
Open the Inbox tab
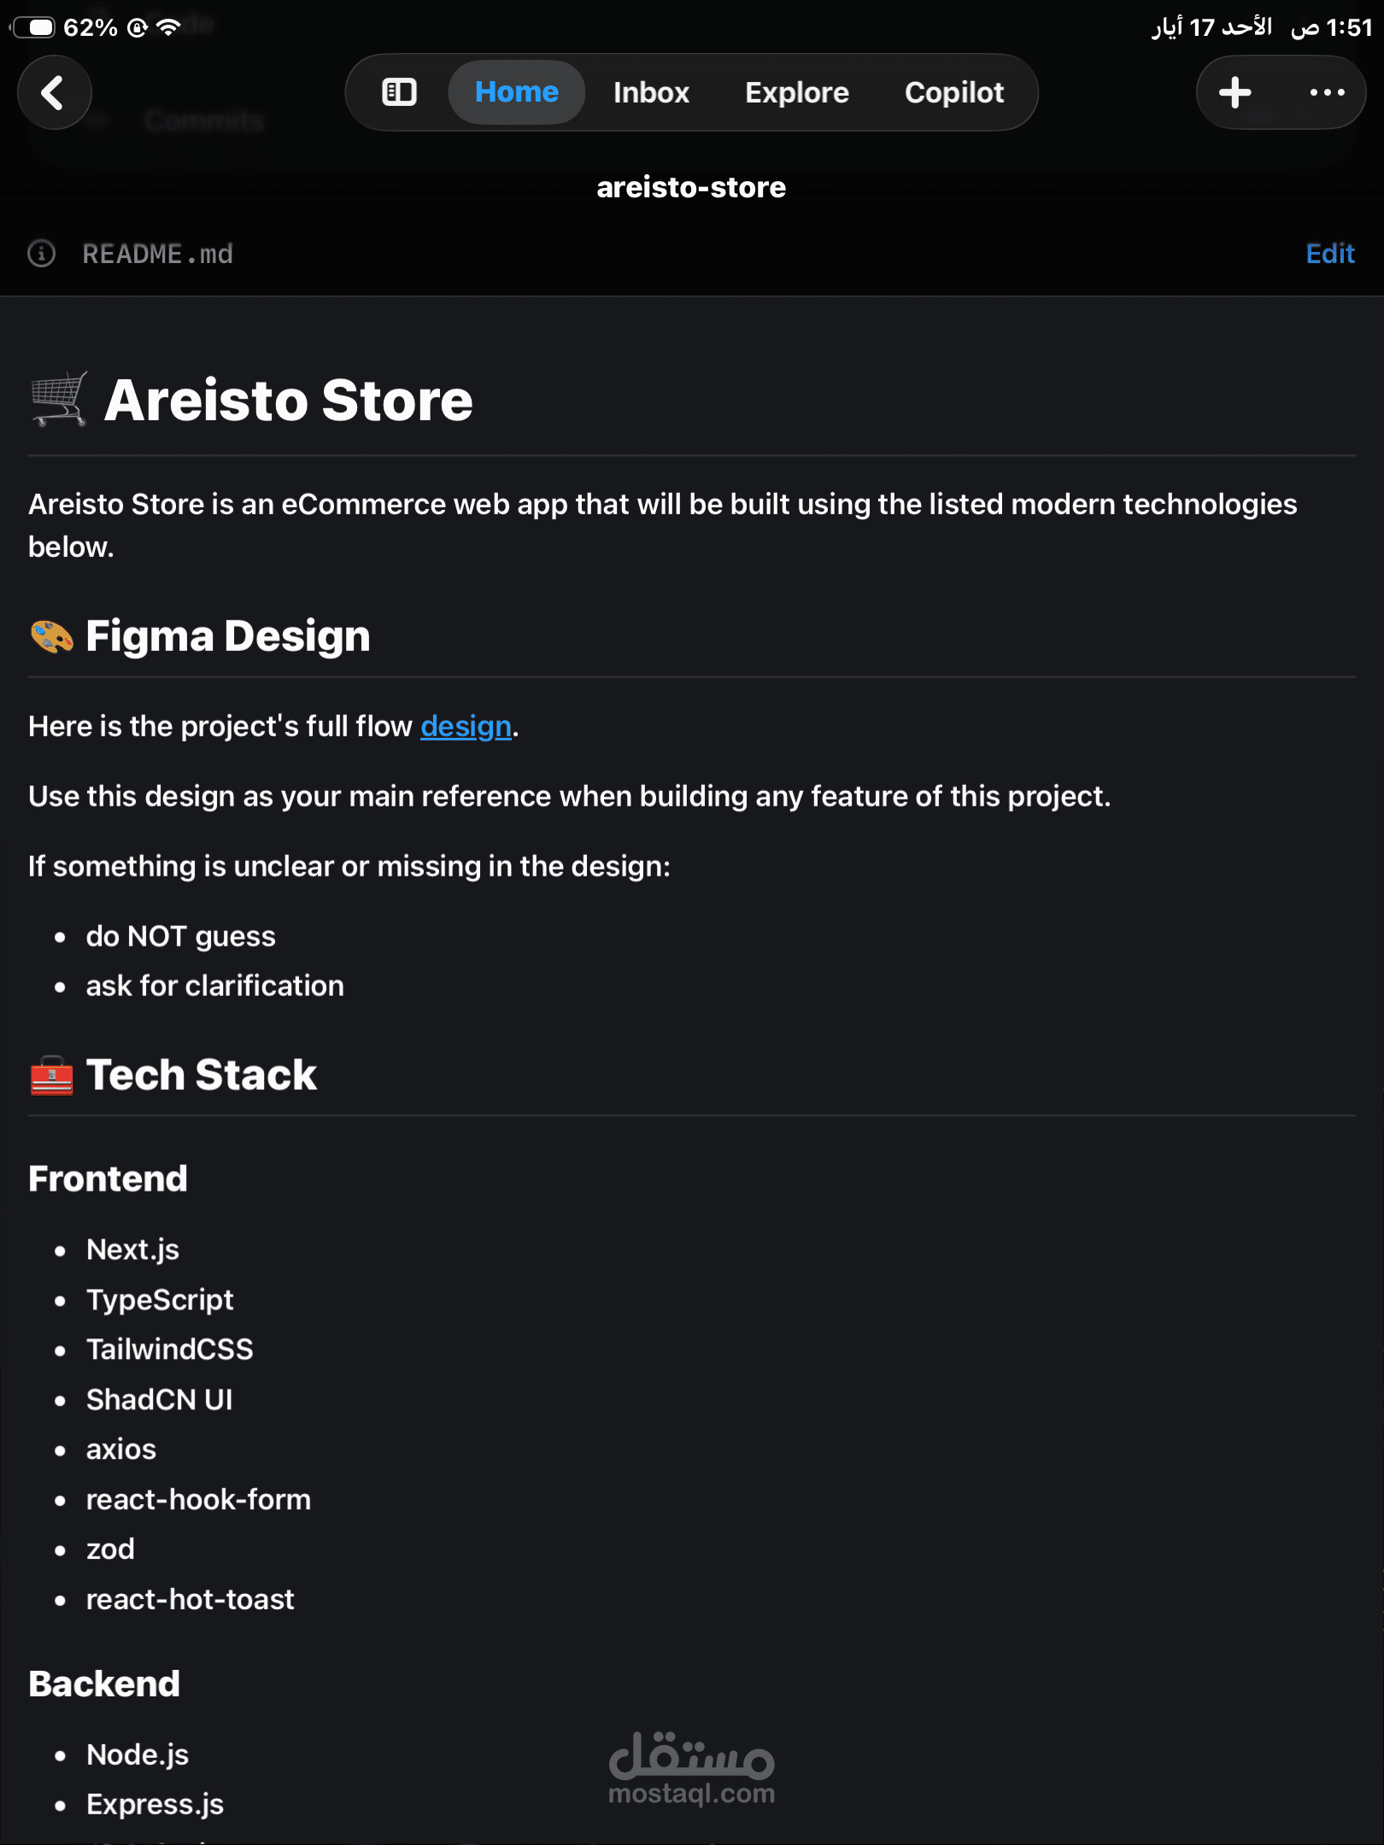click(x=651, y=92)
